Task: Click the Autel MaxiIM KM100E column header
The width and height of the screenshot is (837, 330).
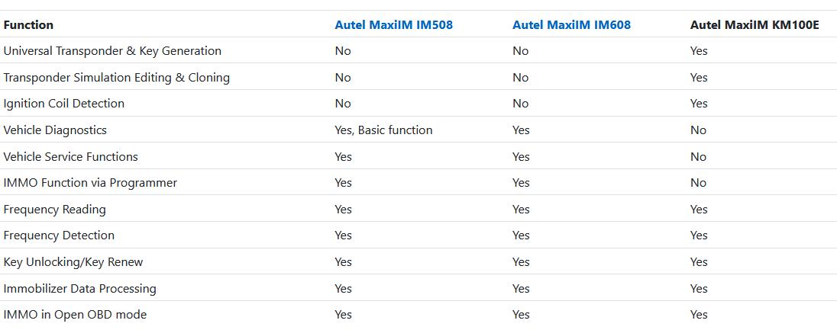Action: [754, 24]
